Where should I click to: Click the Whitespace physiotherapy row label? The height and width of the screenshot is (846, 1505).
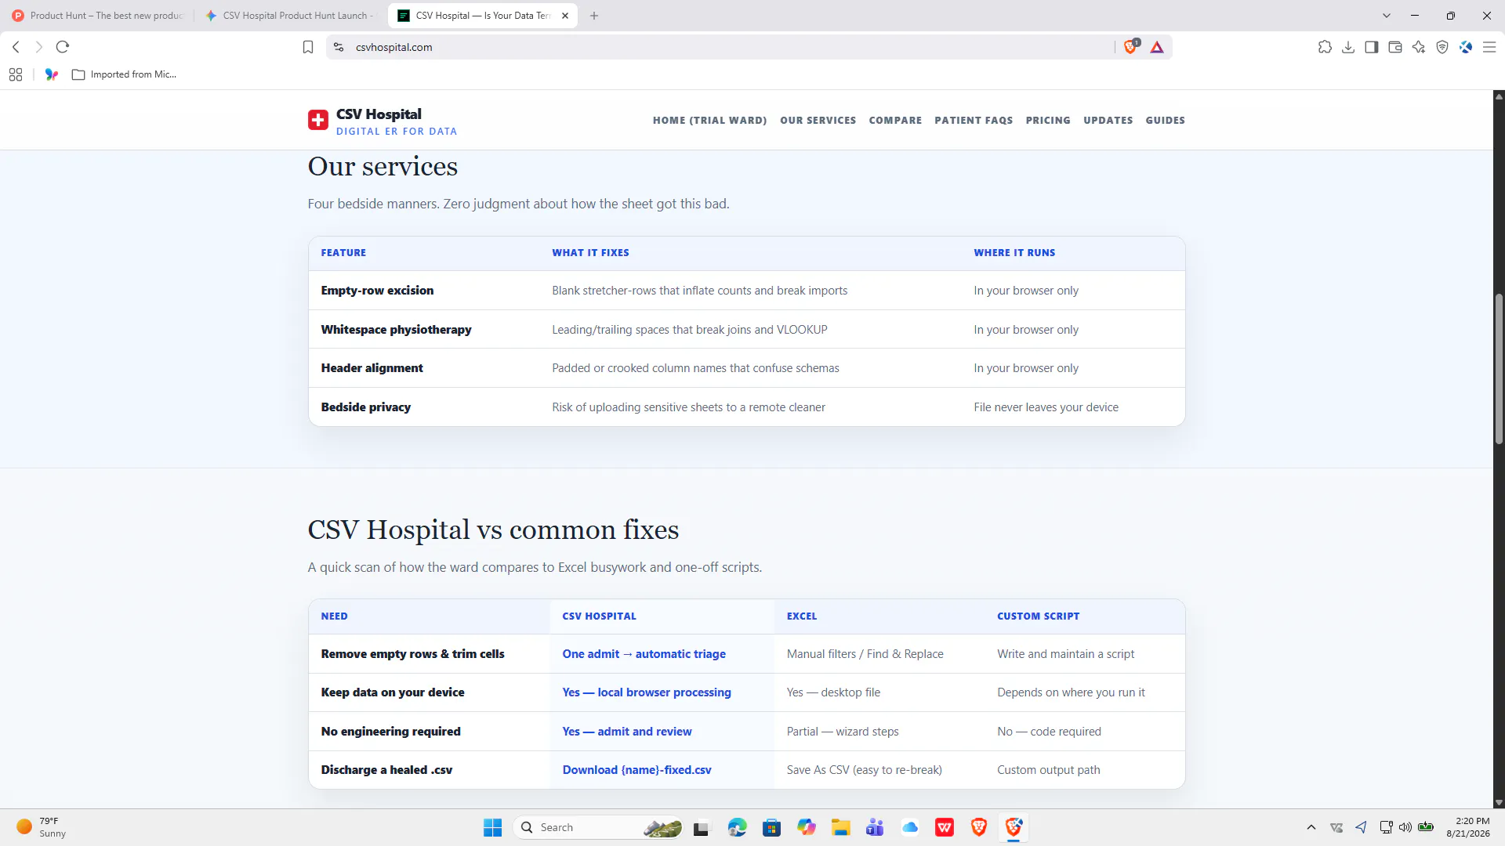click(396, 330)
